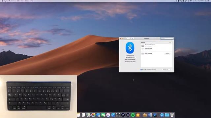Launch Photos from the Dock

pyautogui.click(x=93, y=115)
